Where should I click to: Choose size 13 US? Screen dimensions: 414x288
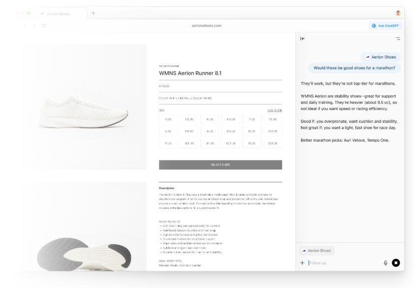pyautogui.click(x=252, y=144)
